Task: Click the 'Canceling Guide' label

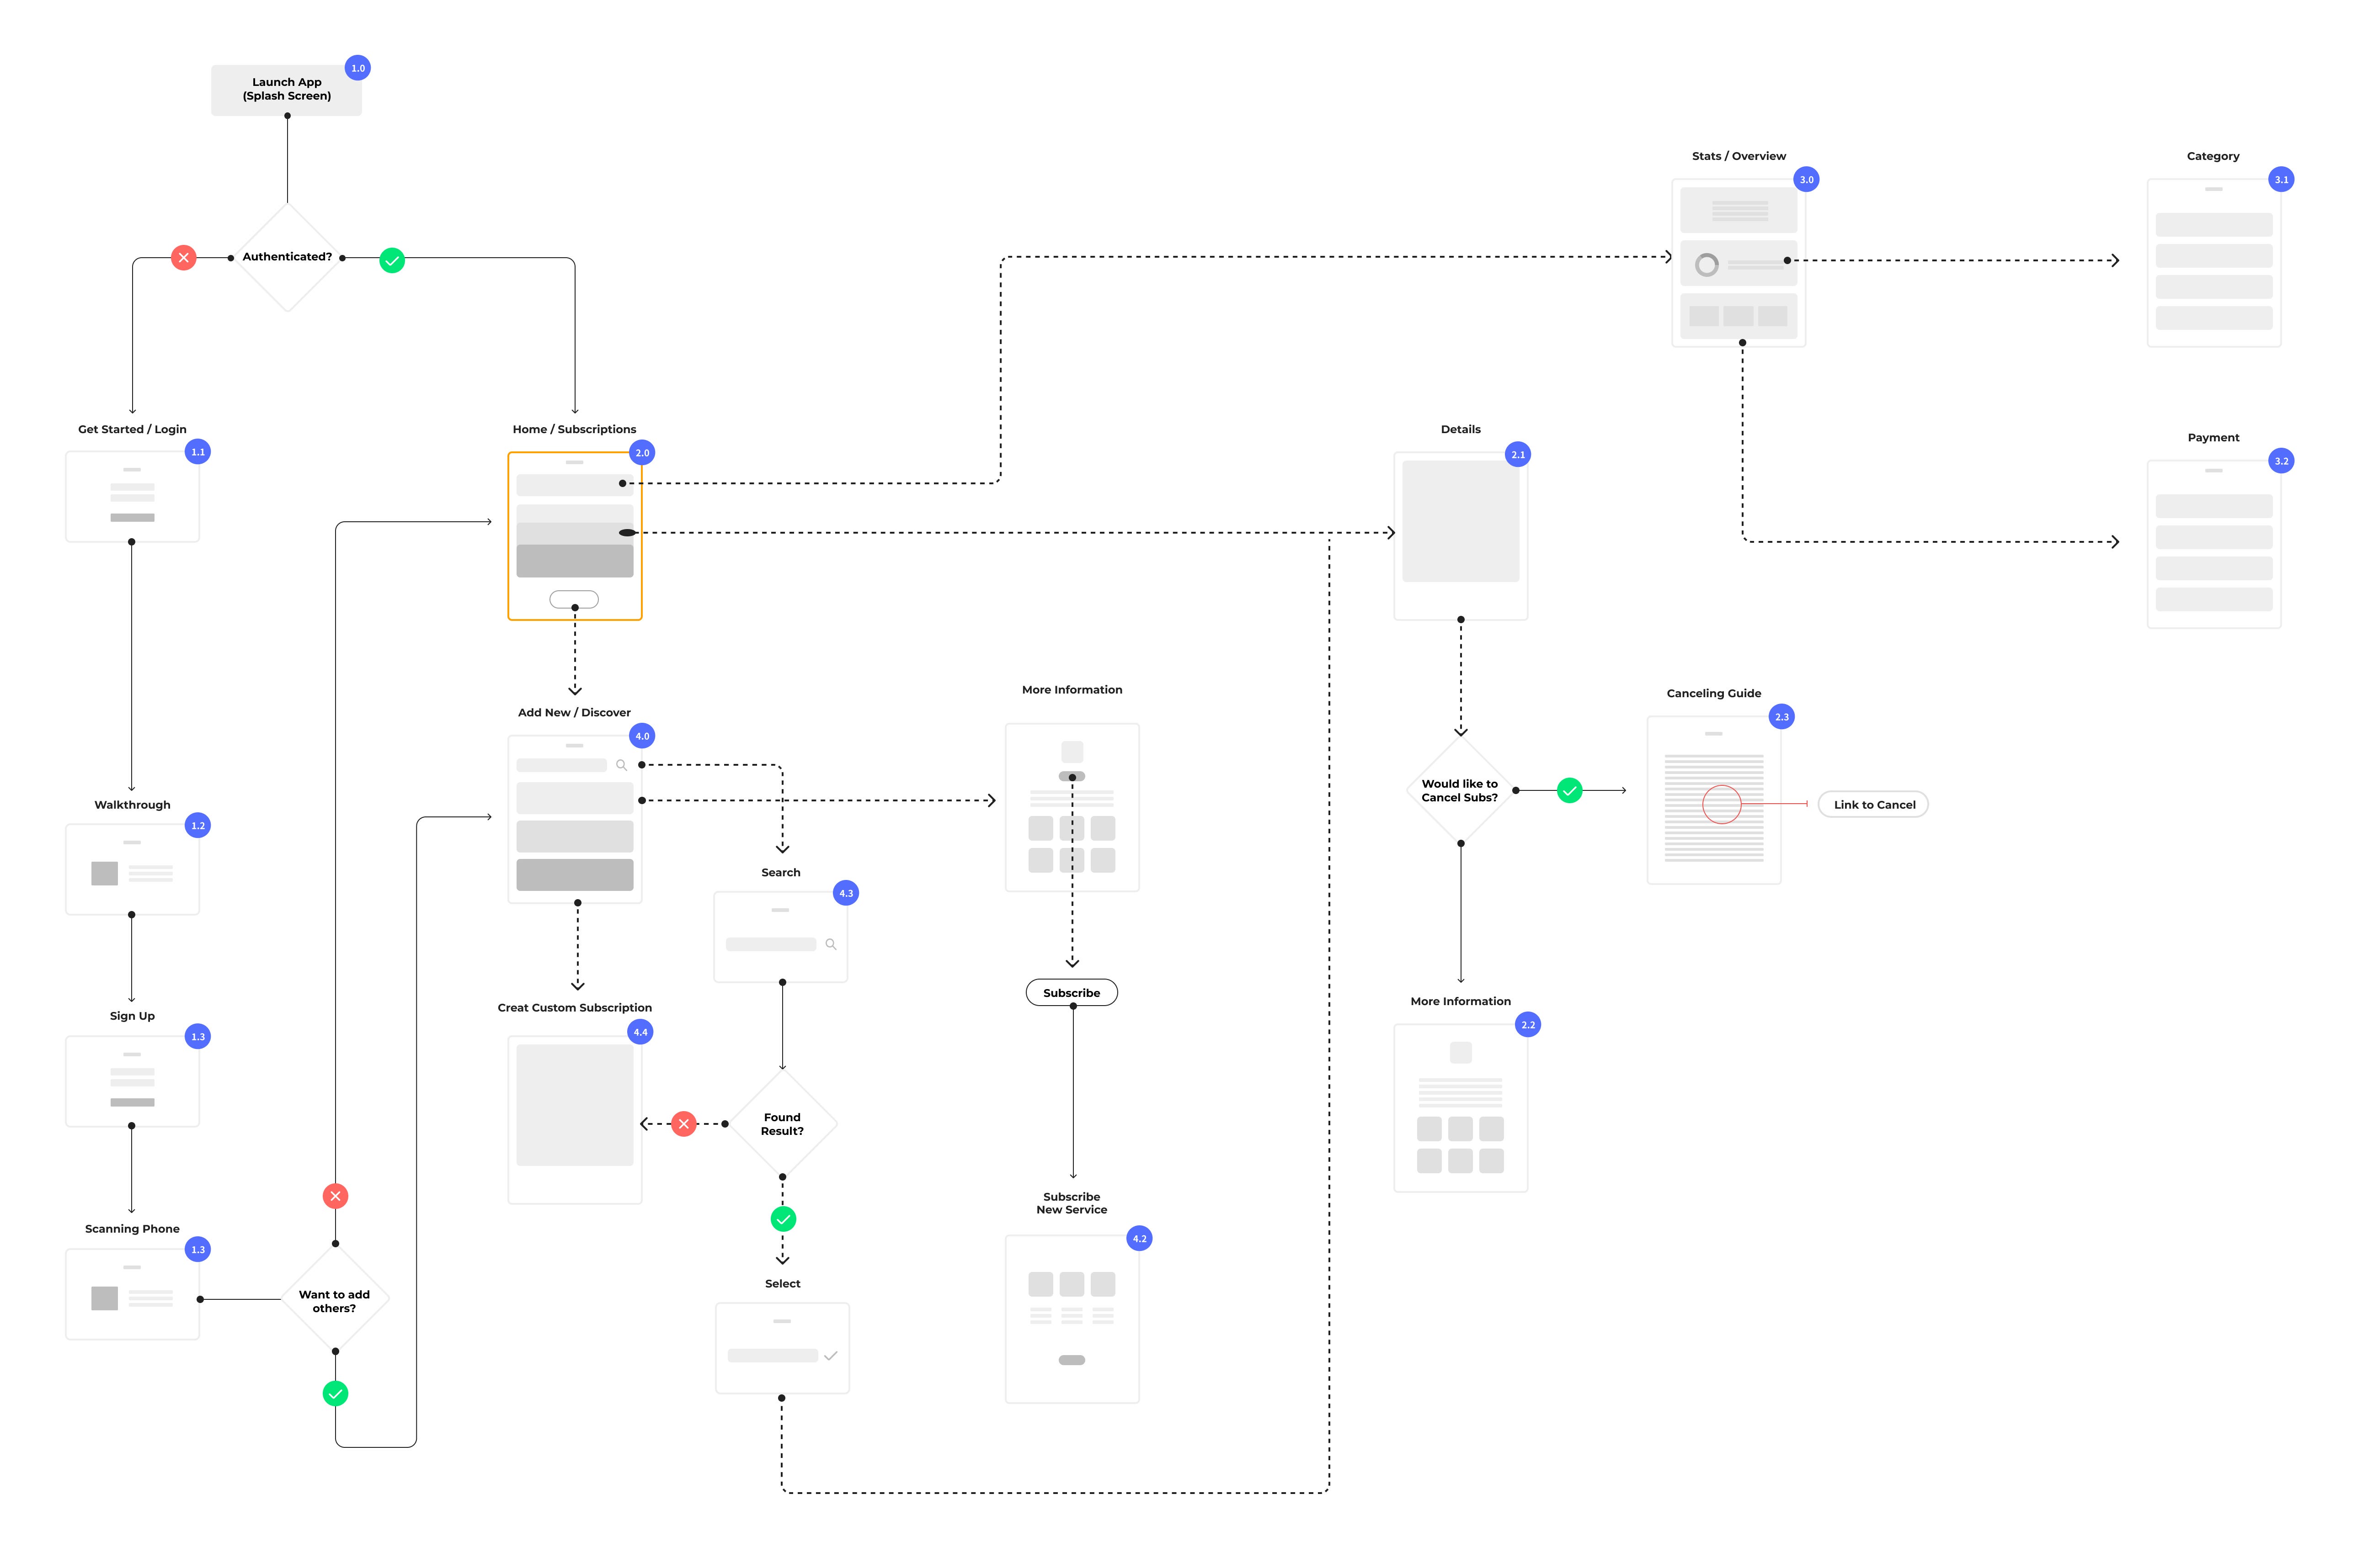Action: point(1714,694)
